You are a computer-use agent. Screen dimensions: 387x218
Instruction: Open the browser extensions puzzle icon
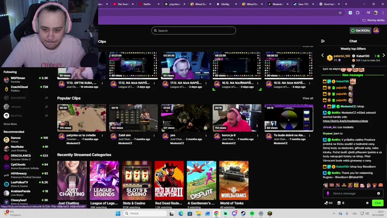[x=358, y=13]
